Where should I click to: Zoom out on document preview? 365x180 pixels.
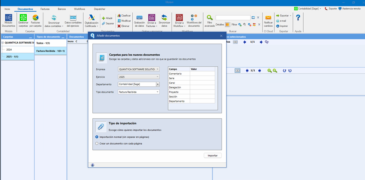pos(275,71)
